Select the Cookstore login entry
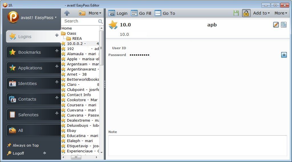 [x=80, y=100]
